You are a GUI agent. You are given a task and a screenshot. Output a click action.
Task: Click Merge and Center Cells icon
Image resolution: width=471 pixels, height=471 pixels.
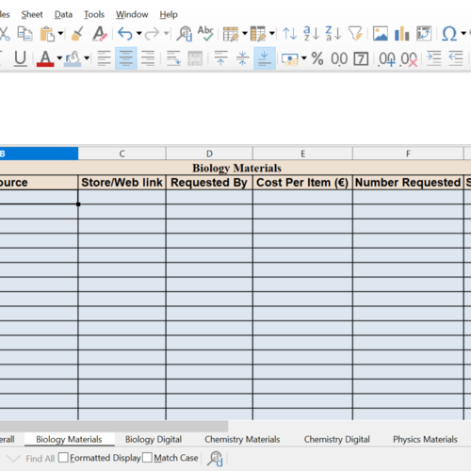pyautogui.click(x=195, y=58)
